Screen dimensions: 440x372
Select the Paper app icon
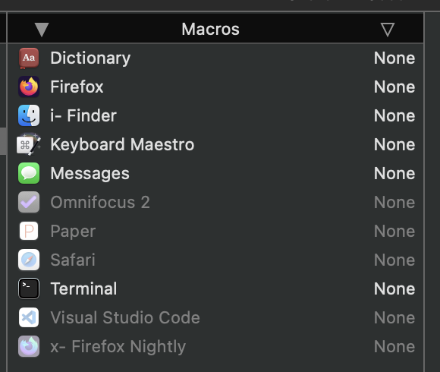click(29, 231)
